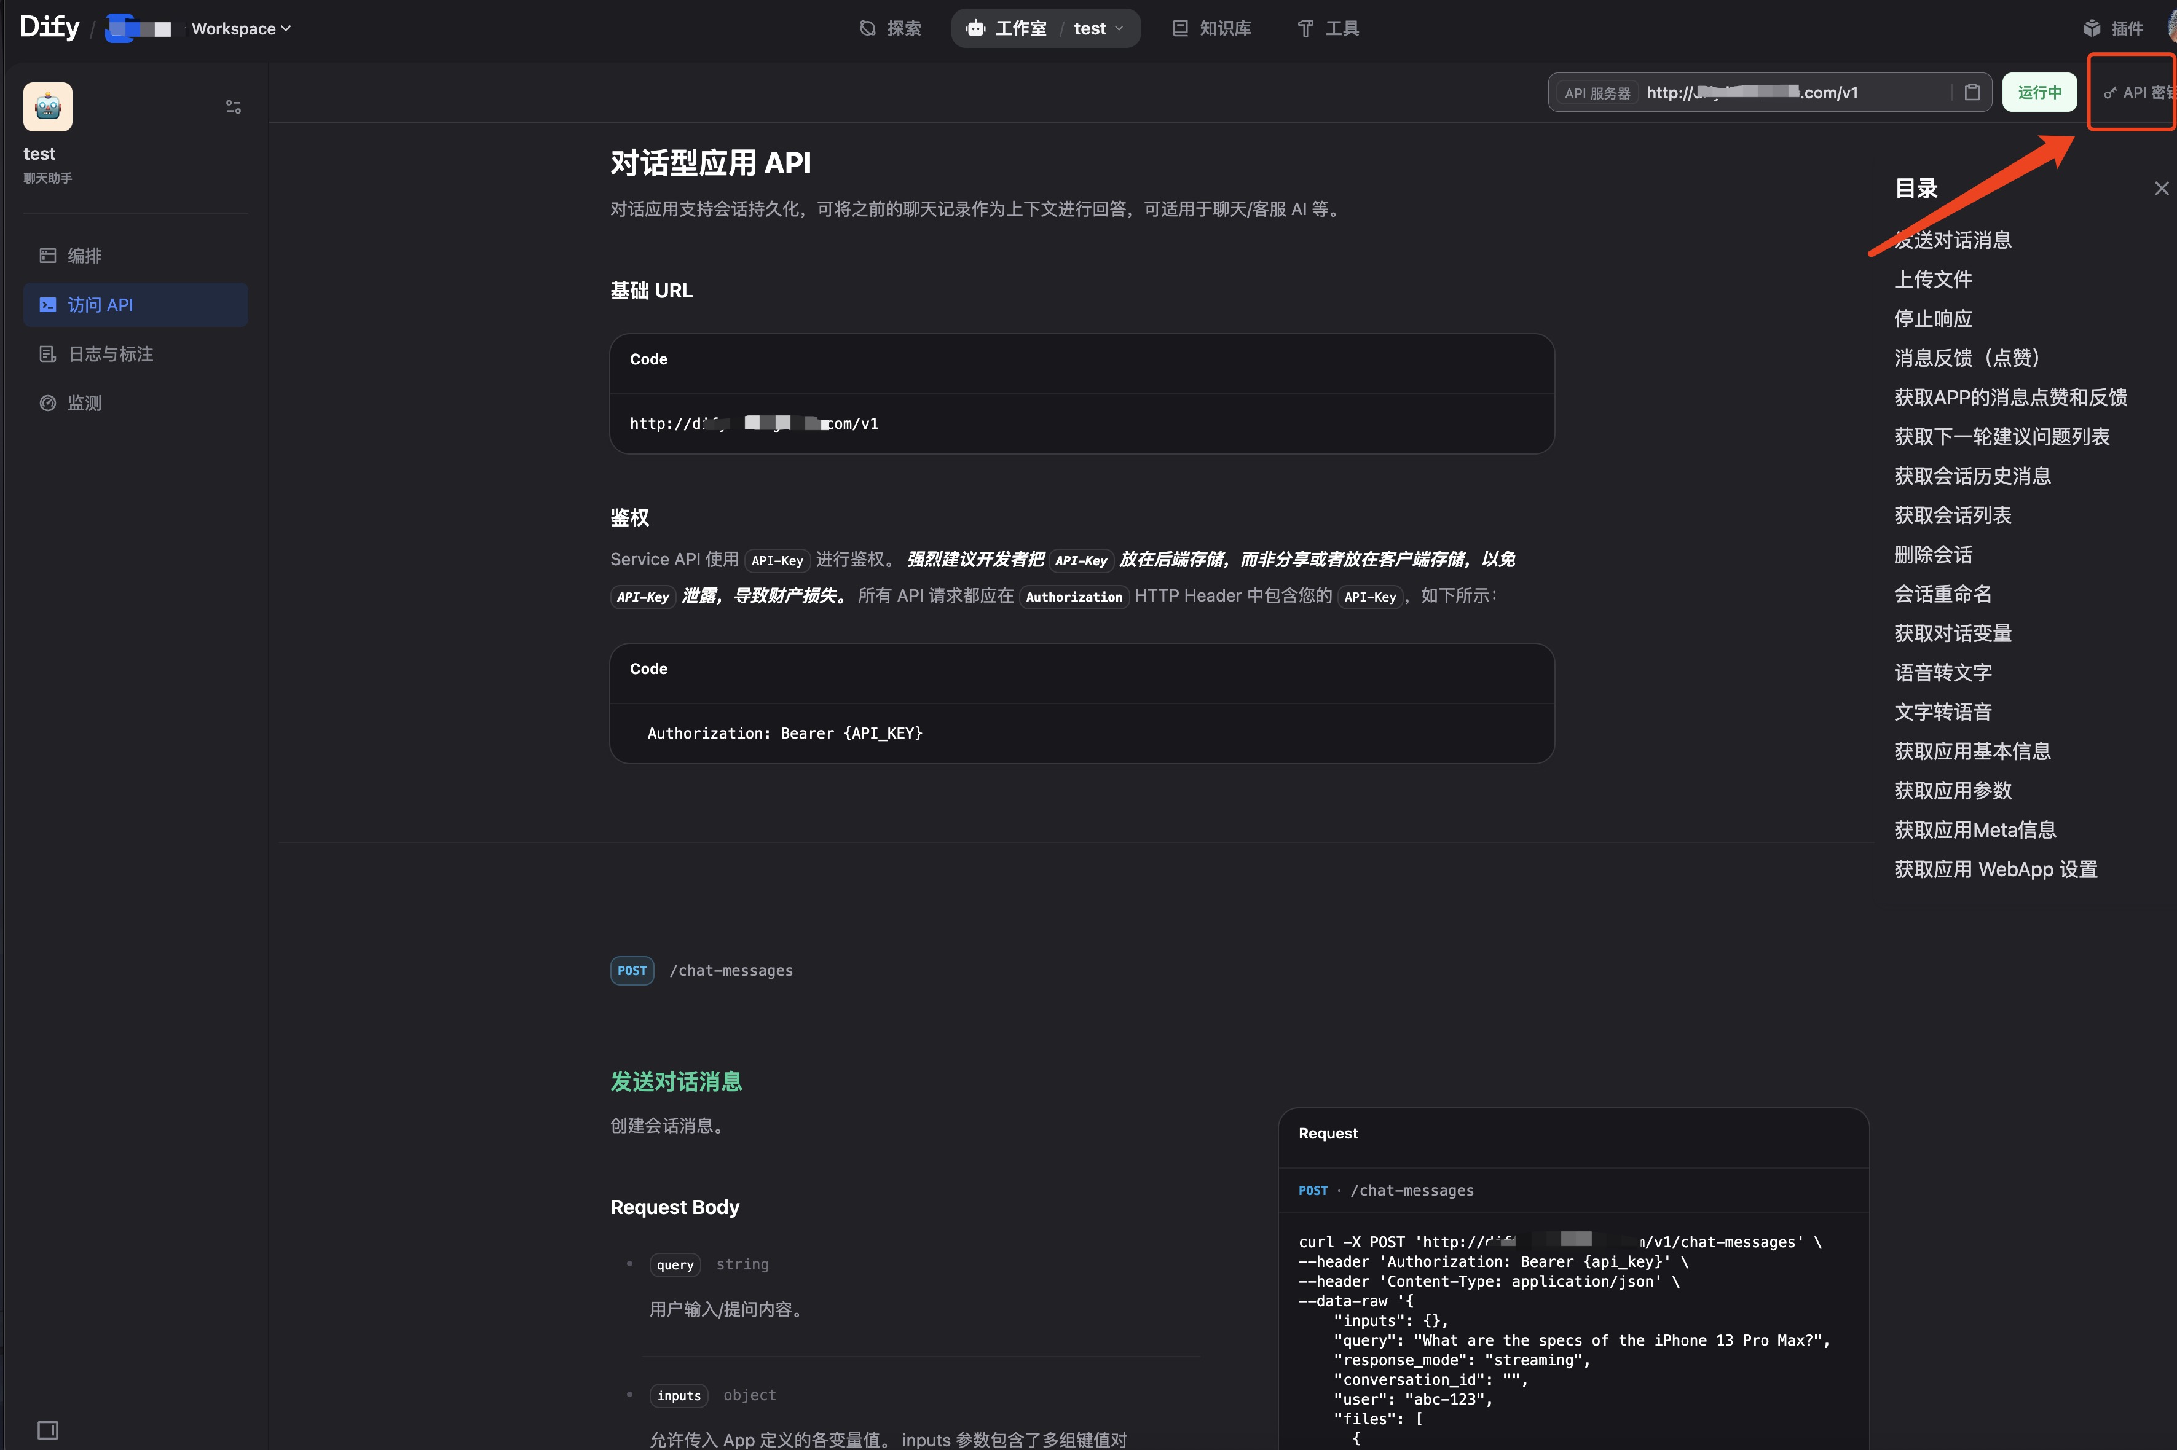
Task: Collapse the sidebar with bottom-left icon
Action: (47, 1430)
